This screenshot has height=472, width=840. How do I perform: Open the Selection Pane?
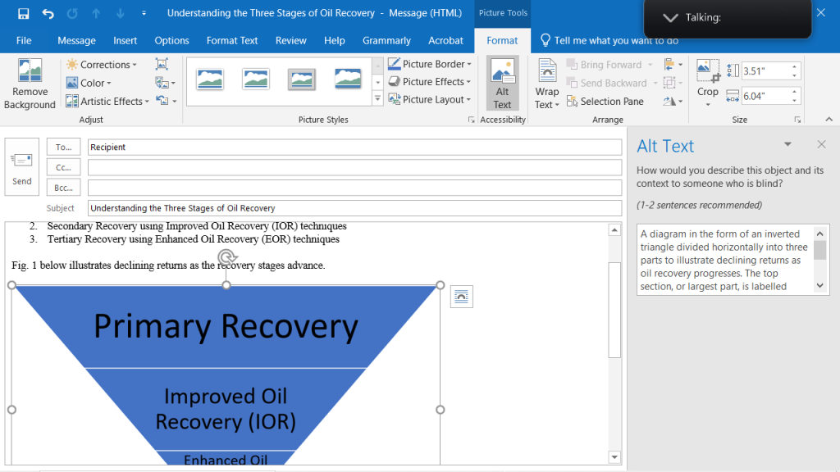point(605,101)
